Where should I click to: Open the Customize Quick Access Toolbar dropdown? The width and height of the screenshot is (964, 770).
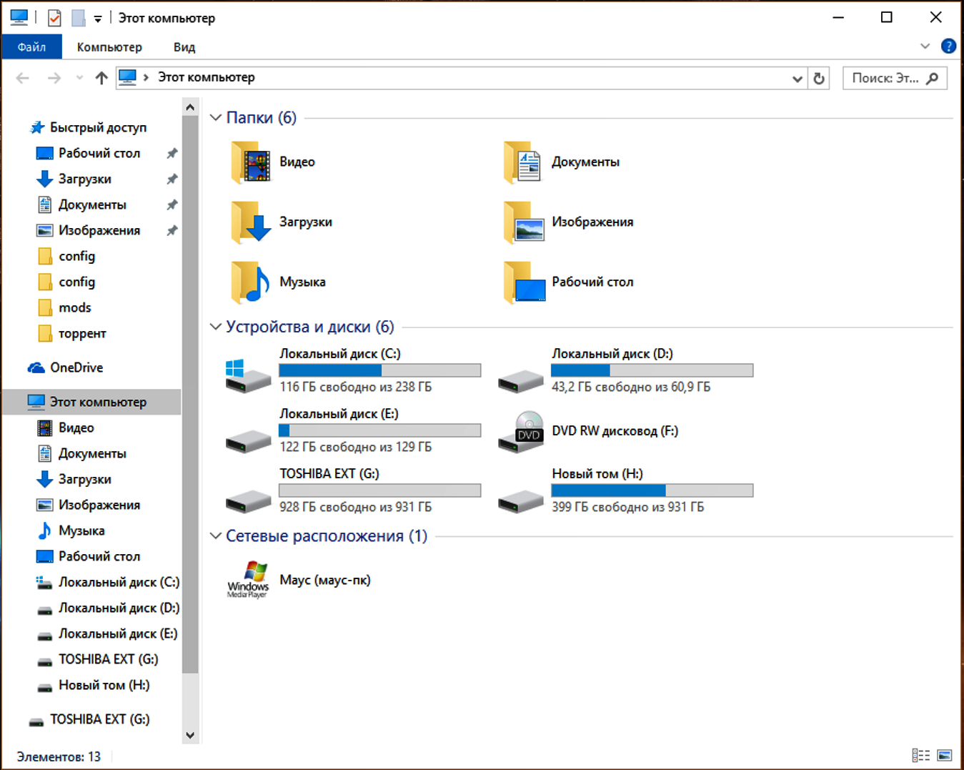coord(98,19)
